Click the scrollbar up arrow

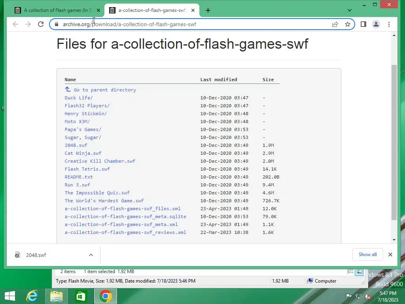click(x=394, y=35)
